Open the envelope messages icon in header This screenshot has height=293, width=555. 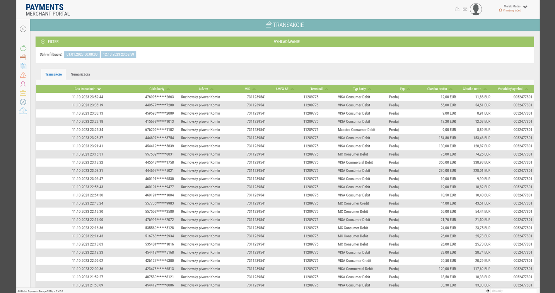click(x=465, y=9)
